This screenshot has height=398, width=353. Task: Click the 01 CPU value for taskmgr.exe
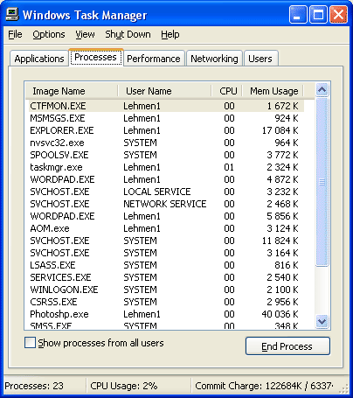[x=229, y=167]
